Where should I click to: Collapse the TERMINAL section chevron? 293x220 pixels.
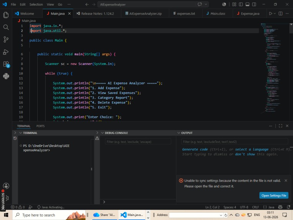[21, 133]
